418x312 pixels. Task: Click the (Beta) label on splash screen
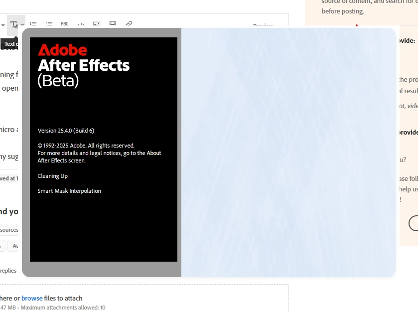click(58, 81)
